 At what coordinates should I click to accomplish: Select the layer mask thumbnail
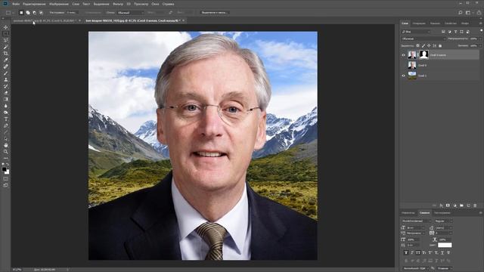(423, 55)
